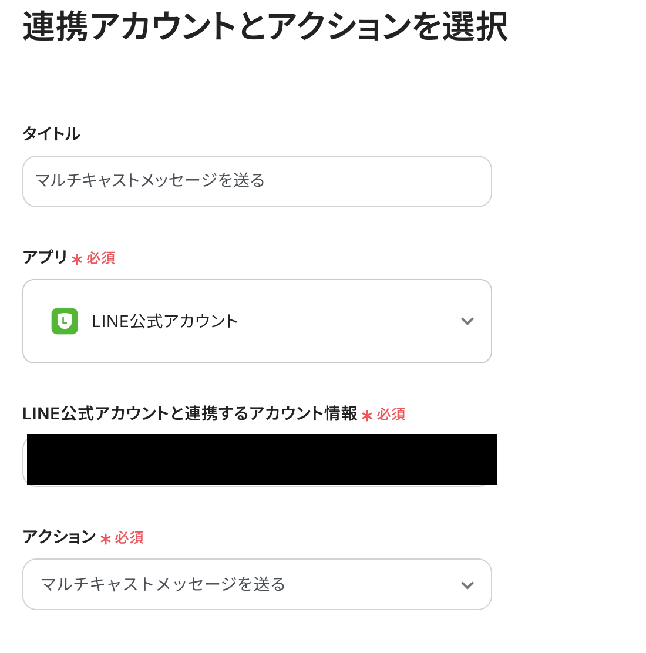The height and width of the screenshot is (653, 646).
Task: Click the アプリ field label
Action: click(45, 257)
